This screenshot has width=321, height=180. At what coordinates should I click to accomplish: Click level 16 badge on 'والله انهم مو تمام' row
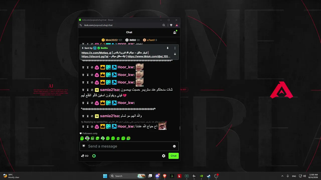97,116
